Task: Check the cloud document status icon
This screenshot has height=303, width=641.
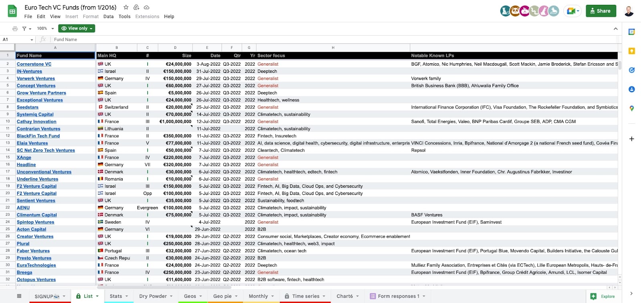Action: (147, 7)
